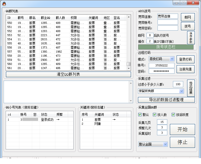Click the 断网 seconds field showing 8
201x164 pixels.
point(150,35)
